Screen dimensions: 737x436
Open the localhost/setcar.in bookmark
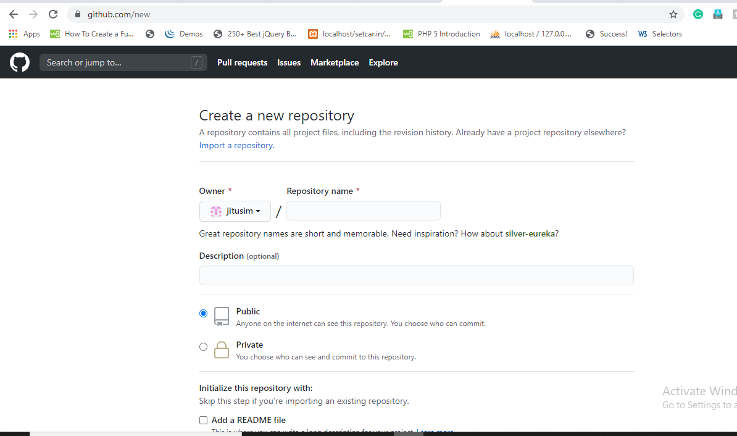tap(349, 34)
